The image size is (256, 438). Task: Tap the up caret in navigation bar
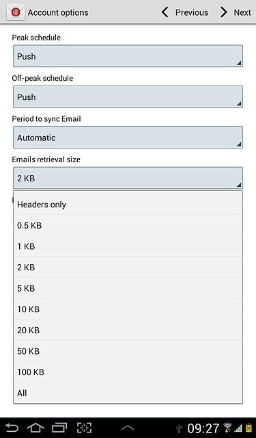128,427
